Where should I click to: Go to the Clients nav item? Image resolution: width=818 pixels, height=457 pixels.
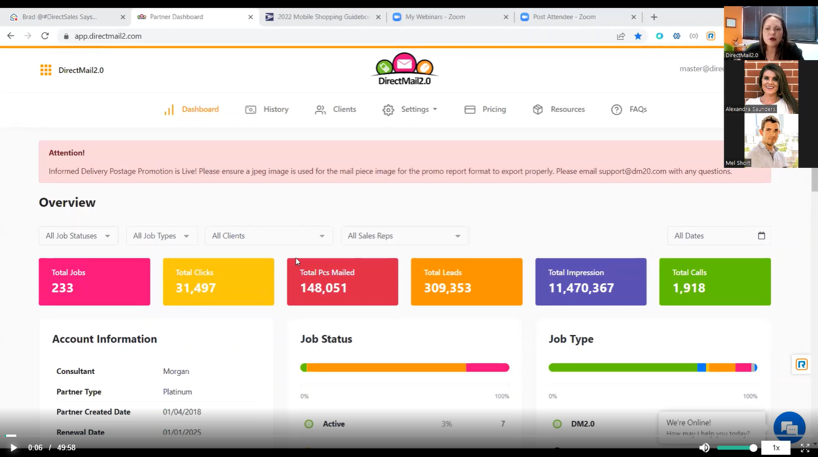pyautogui.click(x=336, y=109)
